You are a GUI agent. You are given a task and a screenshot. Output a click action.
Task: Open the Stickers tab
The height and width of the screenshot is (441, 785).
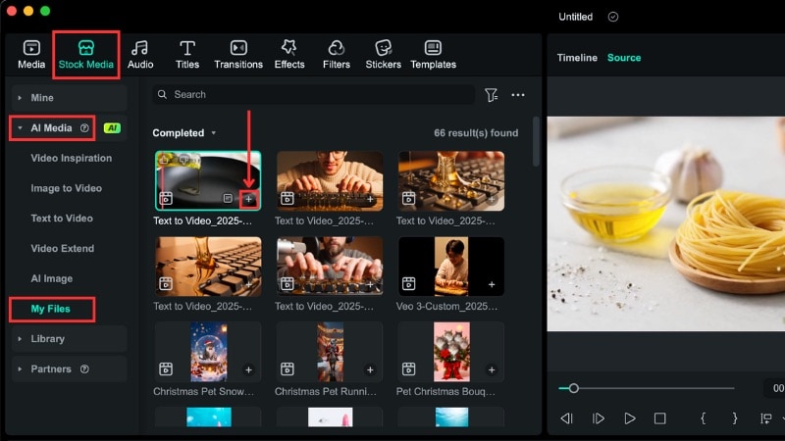(x=383, y=55)
